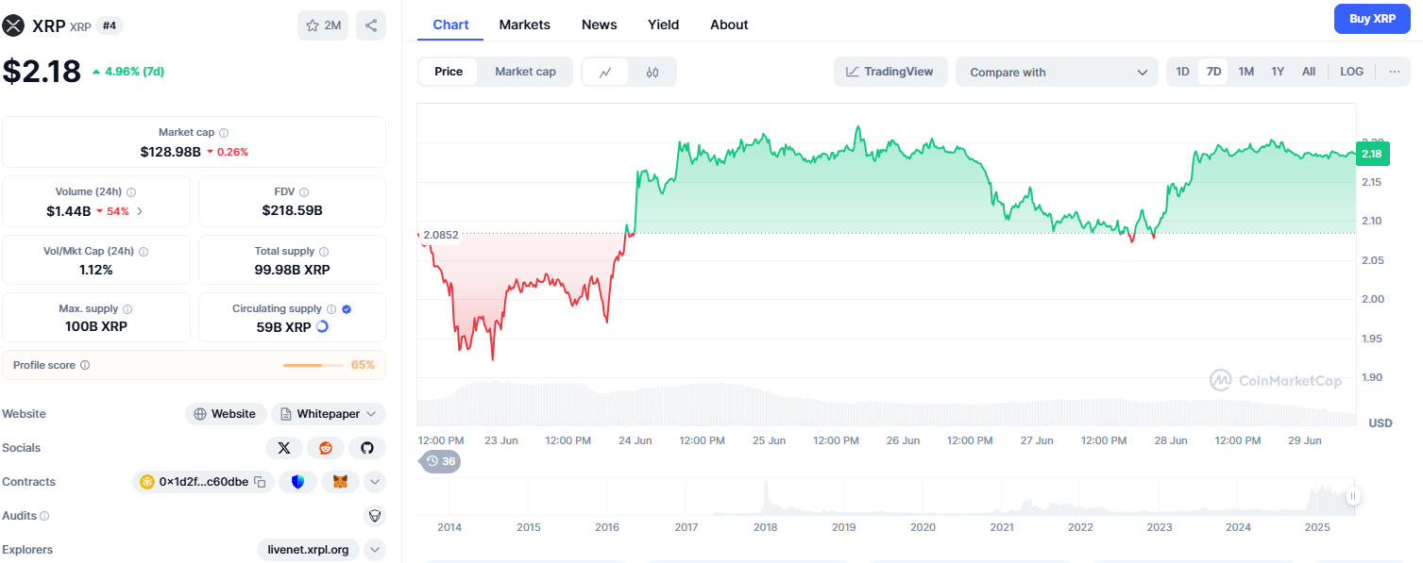Viewport: 1423px width, 563px height.
Task: Click the share icon button
Action: (371, 25)
